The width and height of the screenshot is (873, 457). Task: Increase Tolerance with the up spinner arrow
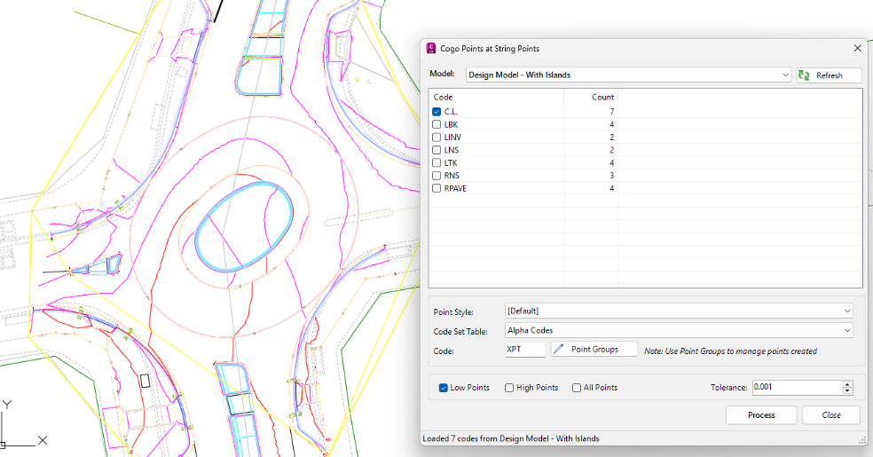[847, 384]
